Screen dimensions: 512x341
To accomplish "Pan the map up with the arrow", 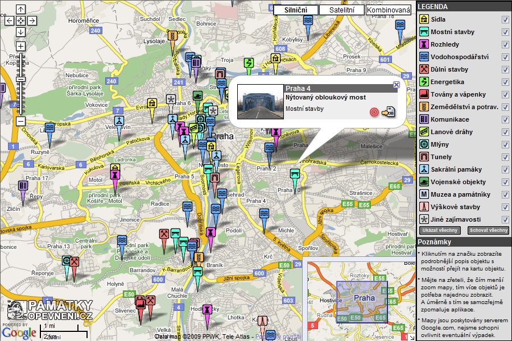I will (x=20, y=10).
